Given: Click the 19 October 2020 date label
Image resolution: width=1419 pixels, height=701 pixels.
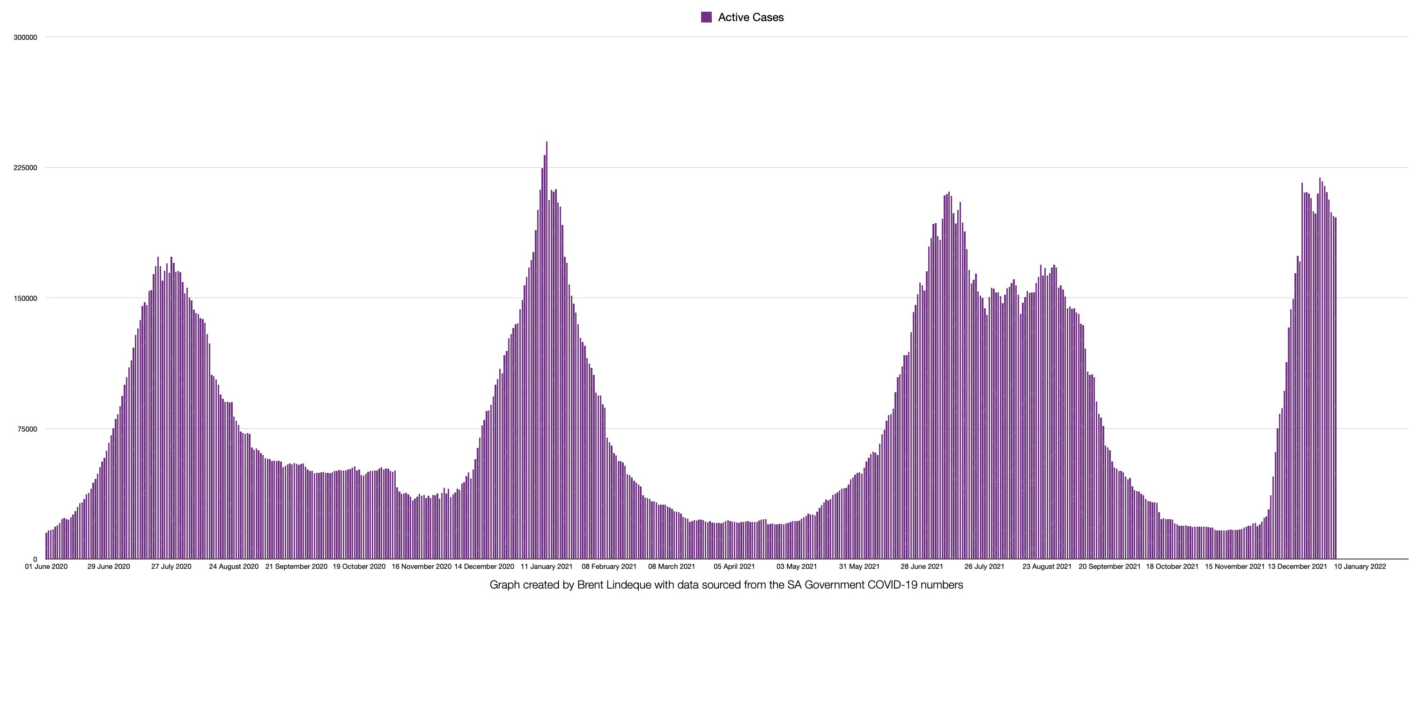Looking at the screenshot, I should pyautogui.click(x=359, y=567).
